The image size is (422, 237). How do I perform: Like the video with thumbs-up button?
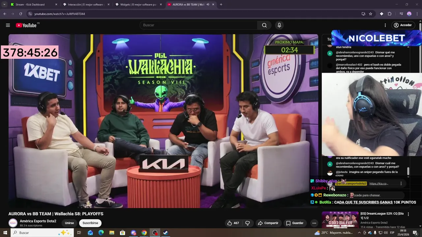click(233, 223)
